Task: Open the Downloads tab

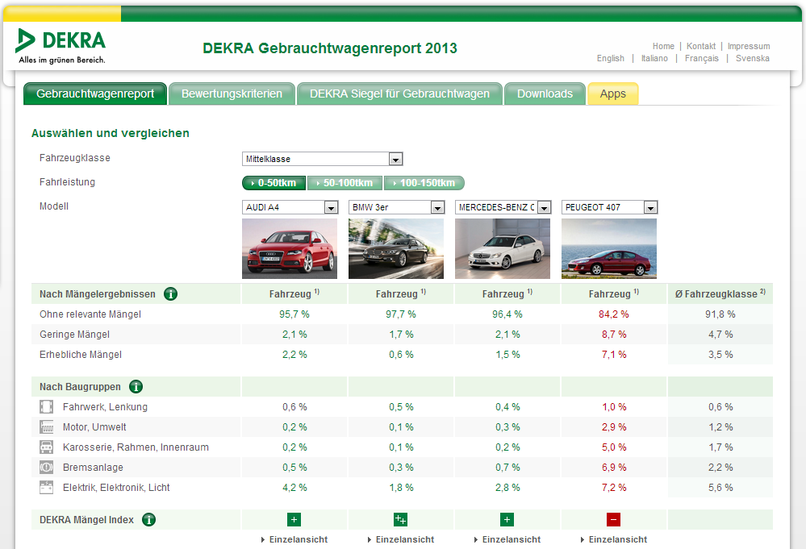Action: [x=545, y=94]
